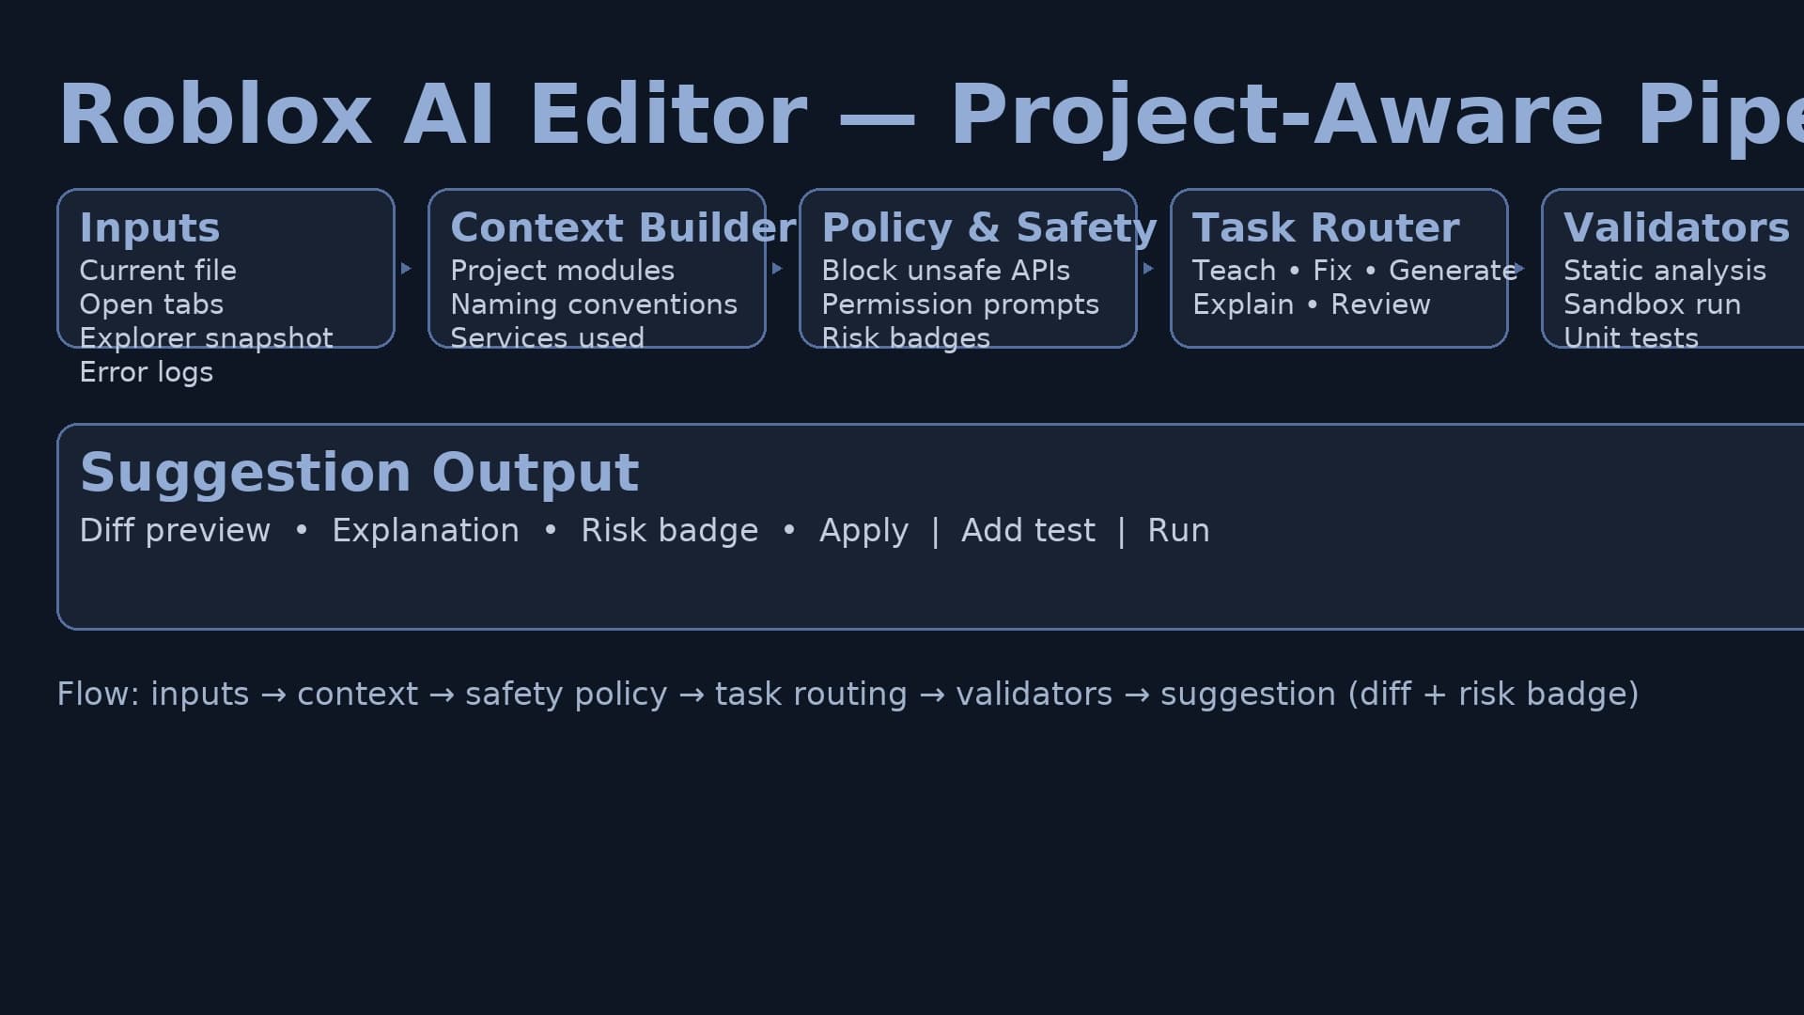This screenshot has height=1015, width=1804.
Task: Select the Explanation item in Suggestion Output
Action: tap(425, 531)
